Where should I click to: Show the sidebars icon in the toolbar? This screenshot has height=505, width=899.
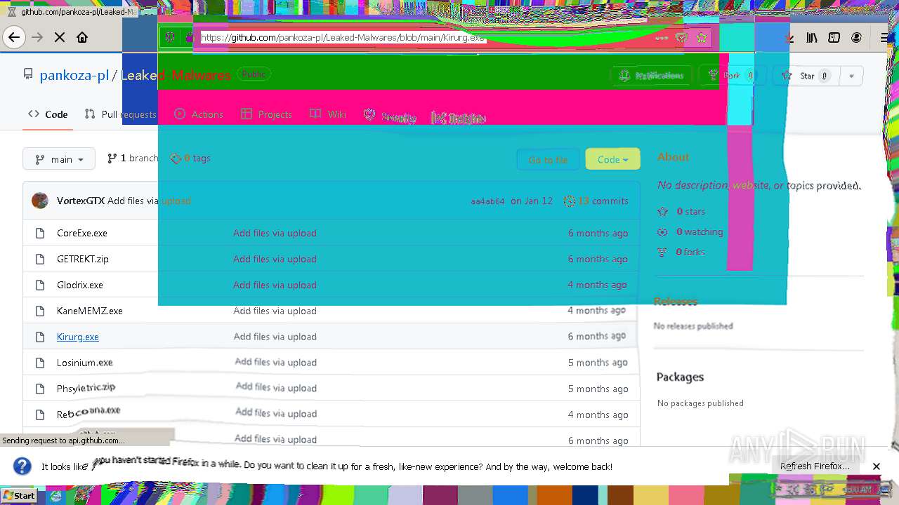(x=834, y=38)
